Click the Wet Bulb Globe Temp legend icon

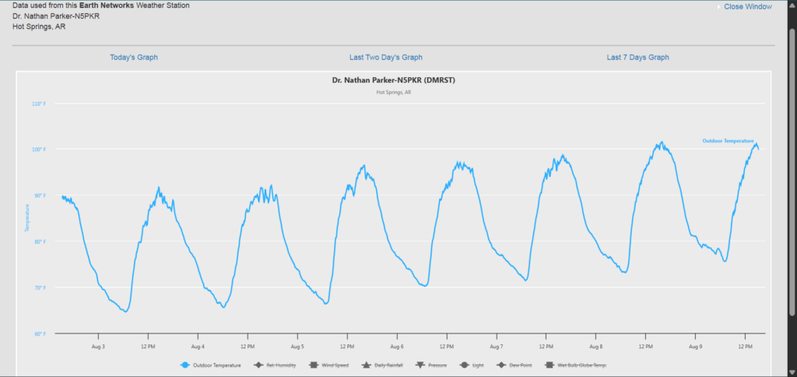coord(549,365)
